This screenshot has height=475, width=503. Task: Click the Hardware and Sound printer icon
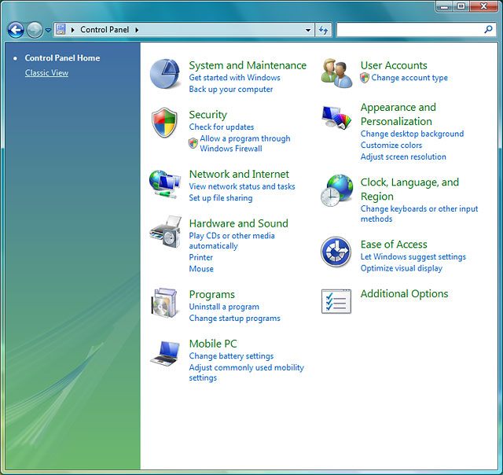[165, 233]
